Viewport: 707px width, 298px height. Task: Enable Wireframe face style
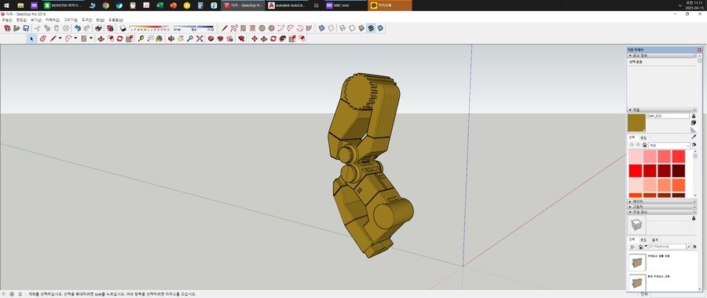(x=343, y=28)
